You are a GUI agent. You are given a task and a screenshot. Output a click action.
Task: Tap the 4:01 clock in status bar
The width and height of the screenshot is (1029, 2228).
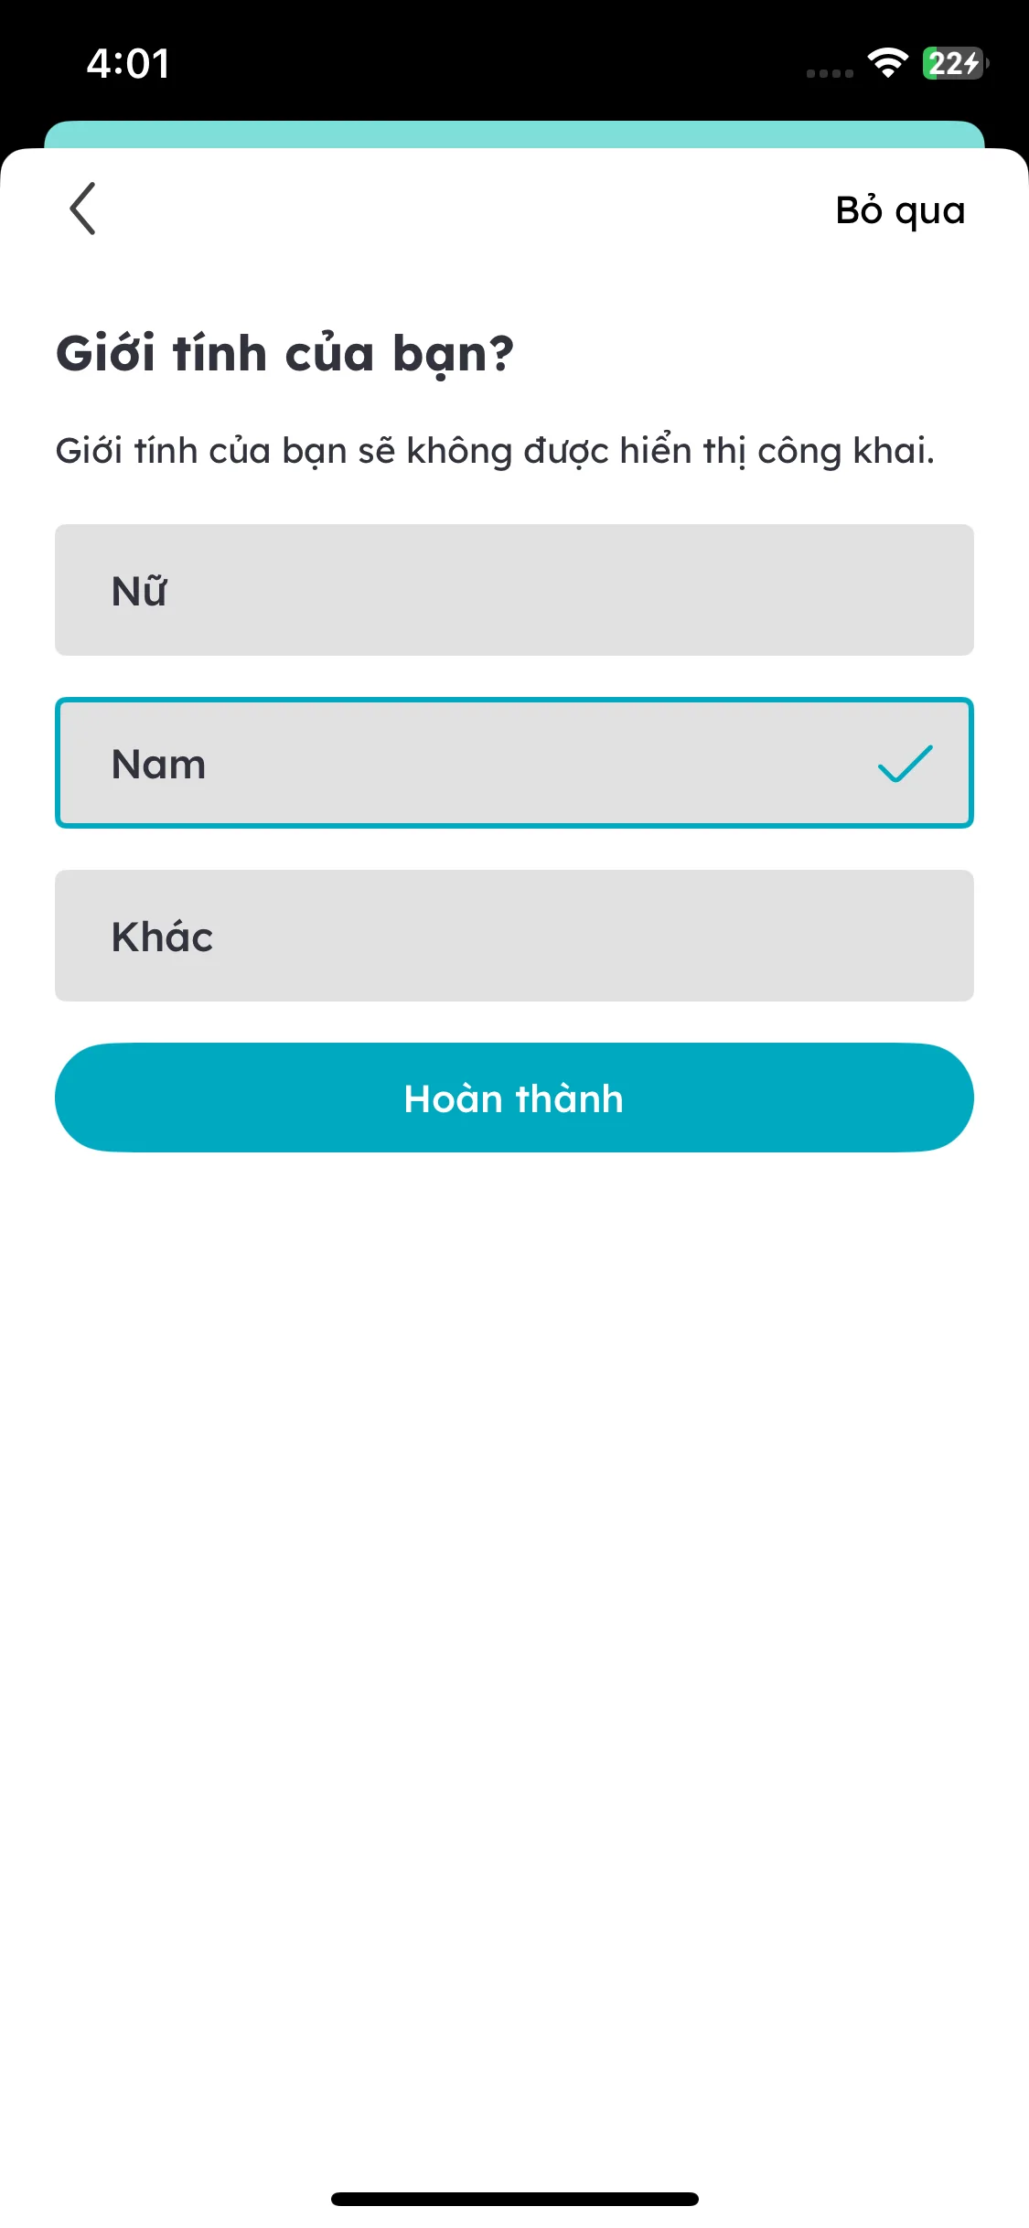coord(128,64)
